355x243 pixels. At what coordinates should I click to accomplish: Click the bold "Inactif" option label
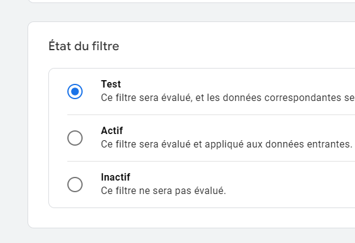[116, 177]
